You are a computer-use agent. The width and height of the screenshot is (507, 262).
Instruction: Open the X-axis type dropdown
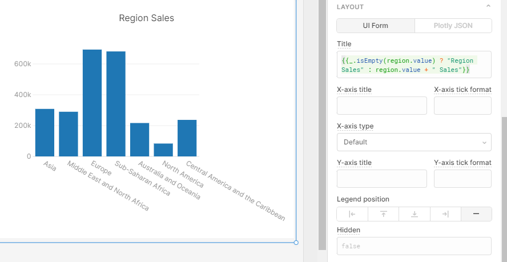coord(414,142)
